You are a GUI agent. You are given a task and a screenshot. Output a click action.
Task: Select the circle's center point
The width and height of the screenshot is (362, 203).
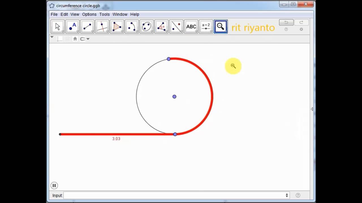174,97
